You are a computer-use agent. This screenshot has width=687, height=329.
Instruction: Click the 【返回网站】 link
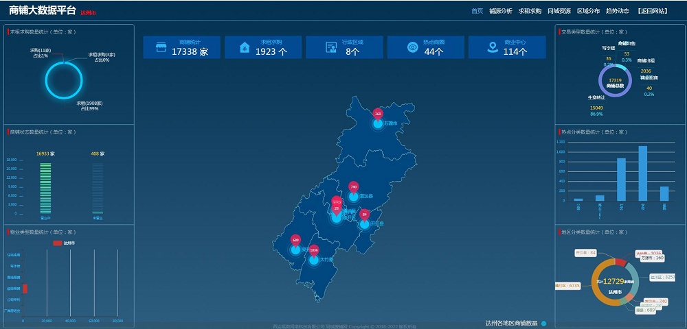[x=653, y=11]
